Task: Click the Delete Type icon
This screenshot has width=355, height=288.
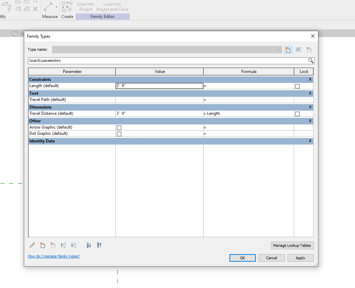Action: [309, 50]
